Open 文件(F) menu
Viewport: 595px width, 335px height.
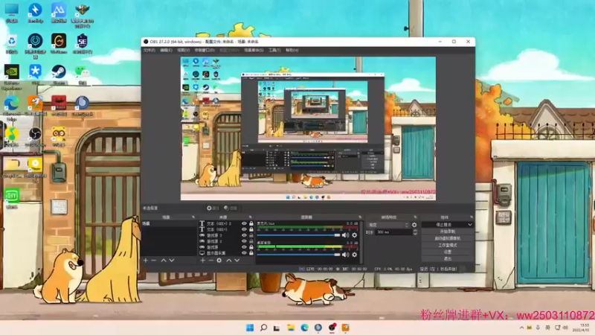(149, 50)
